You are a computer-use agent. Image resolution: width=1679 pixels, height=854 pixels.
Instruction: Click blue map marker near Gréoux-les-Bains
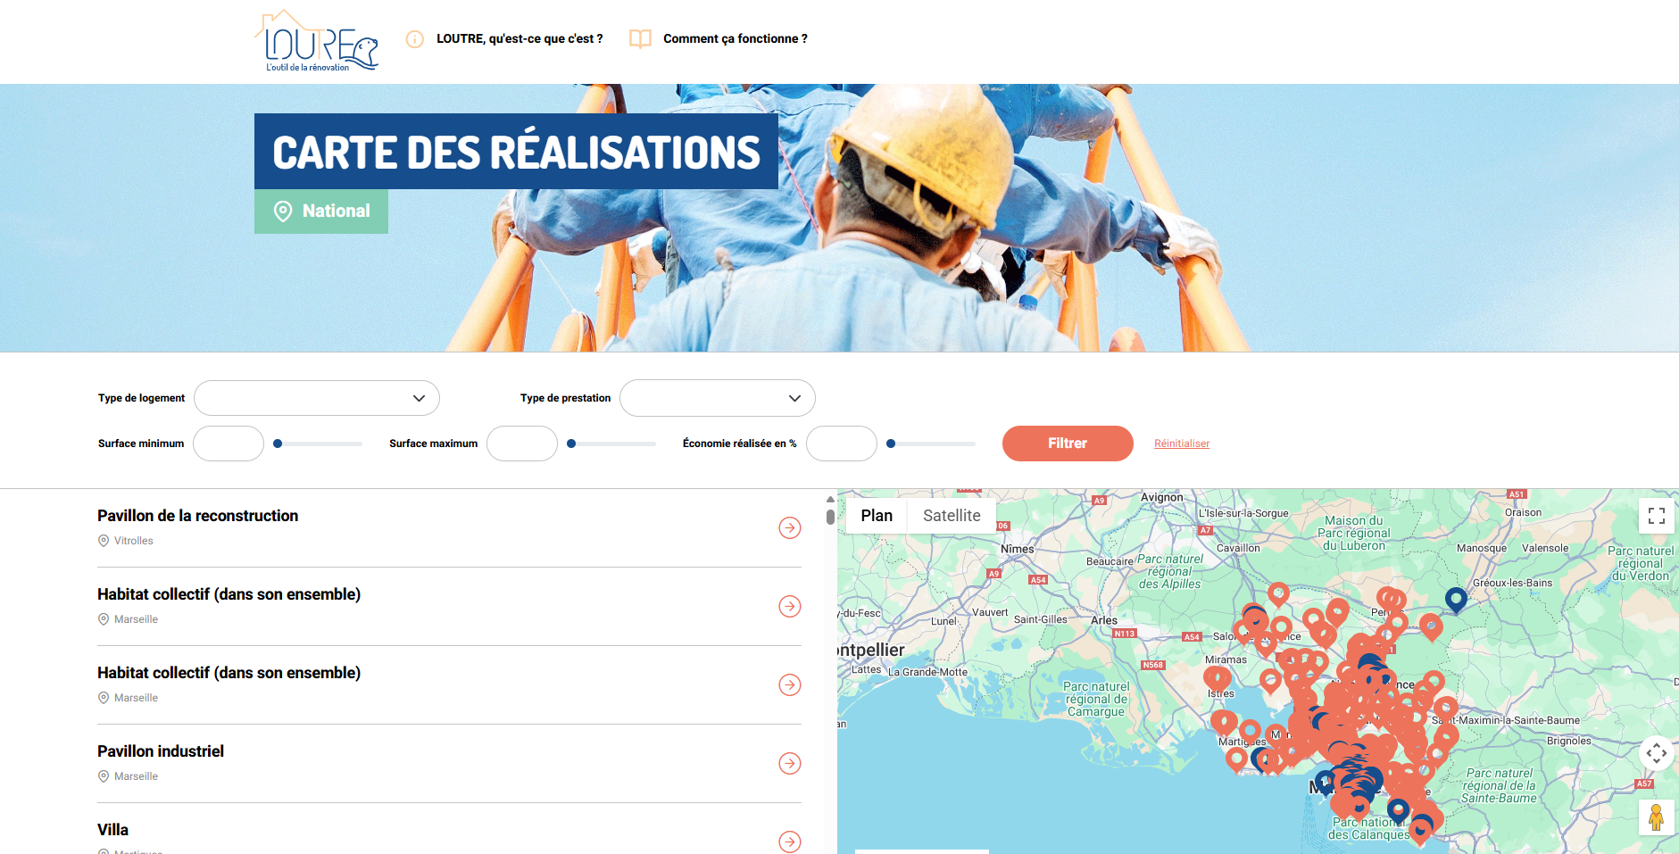click(1456, 599)
